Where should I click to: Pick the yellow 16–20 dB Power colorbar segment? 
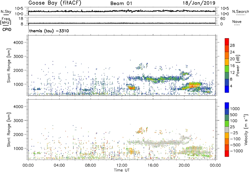[x=227, y=62]
